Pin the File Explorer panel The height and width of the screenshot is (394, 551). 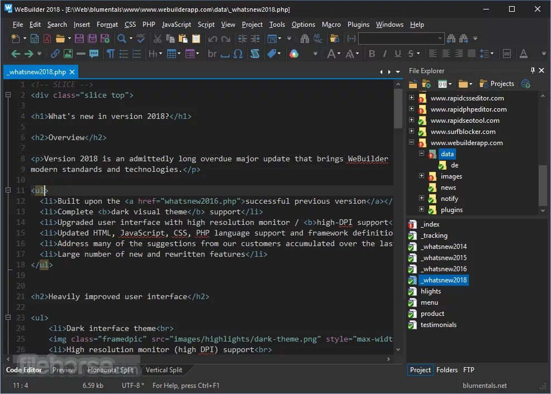(533, 70)
